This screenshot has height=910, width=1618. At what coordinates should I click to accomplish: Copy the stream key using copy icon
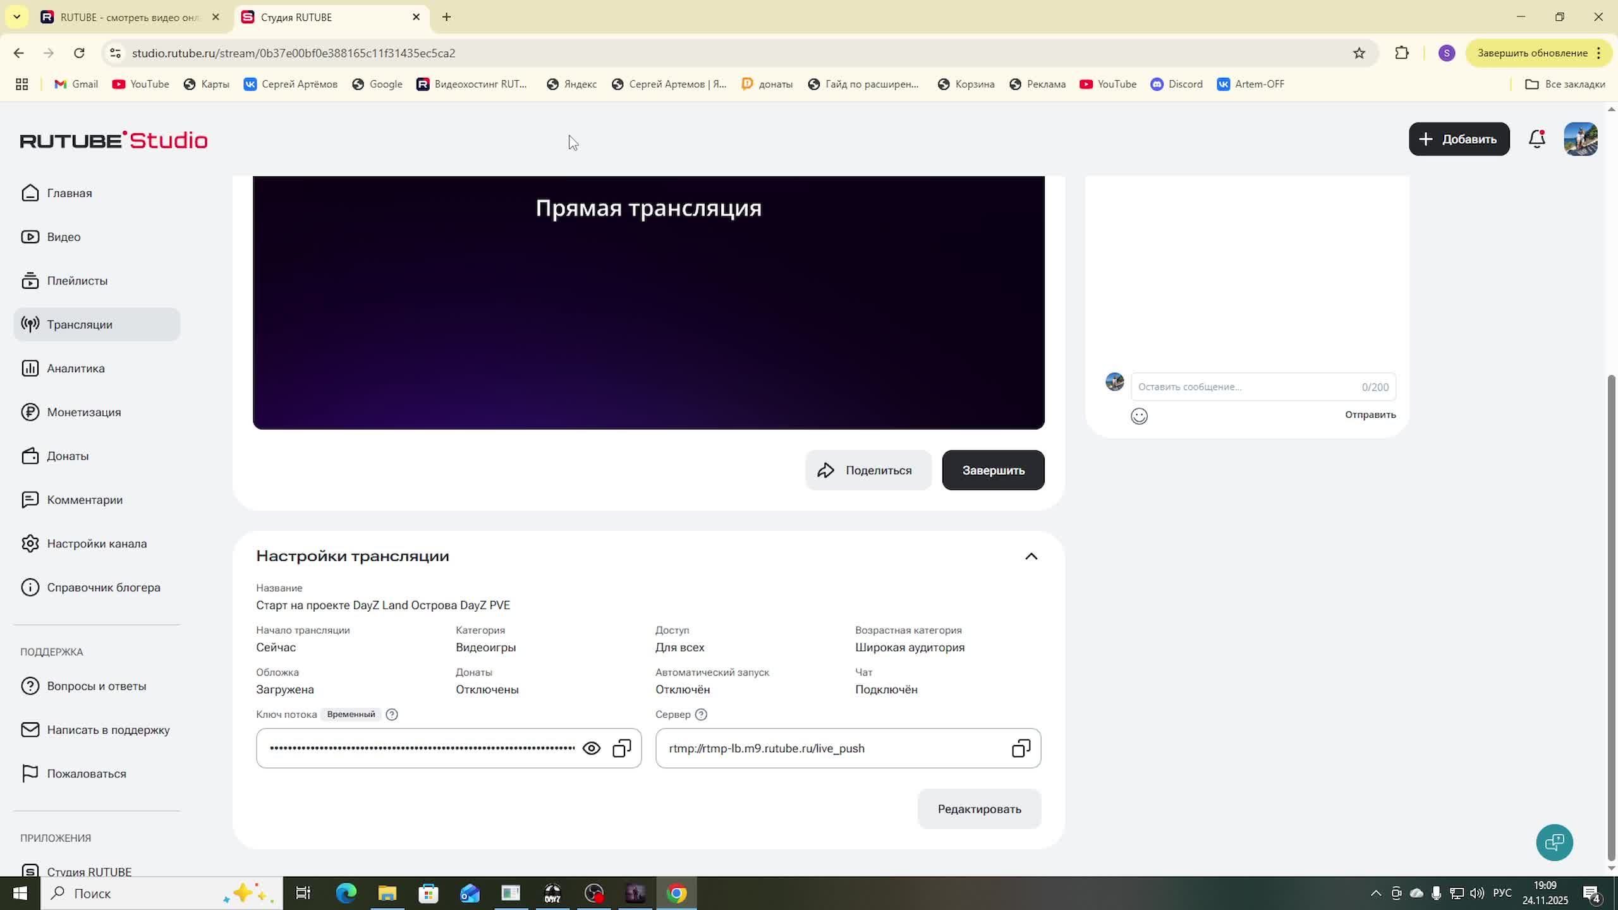point(621,748)
